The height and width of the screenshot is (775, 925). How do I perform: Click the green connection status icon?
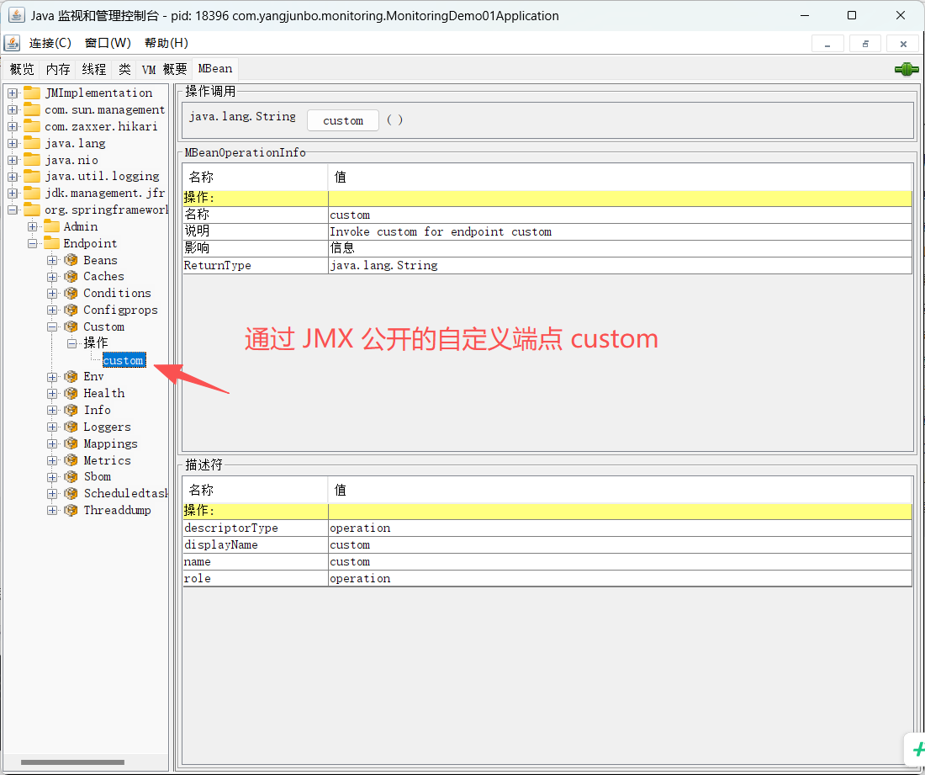tap(906, 69)
